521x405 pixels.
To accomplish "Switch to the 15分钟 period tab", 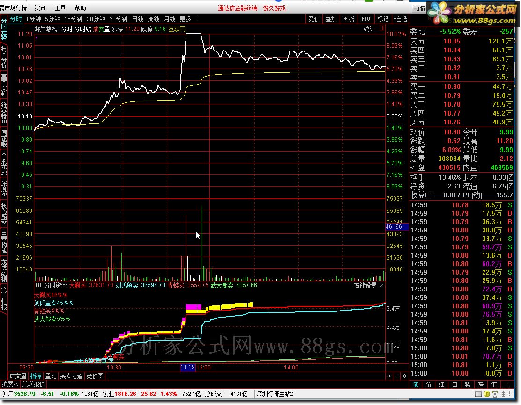I will pos(74,19).
